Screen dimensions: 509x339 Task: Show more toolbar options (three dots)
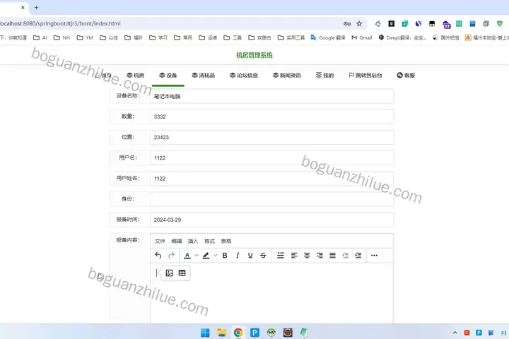tap(374, 256)
